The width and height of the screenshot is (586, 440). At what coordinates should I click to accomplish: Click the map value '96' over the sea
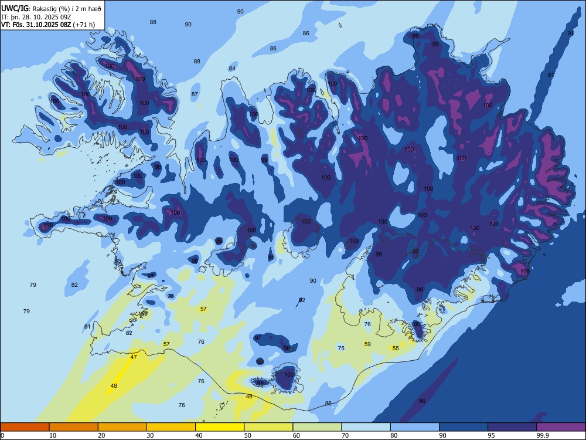click(422, 401)
